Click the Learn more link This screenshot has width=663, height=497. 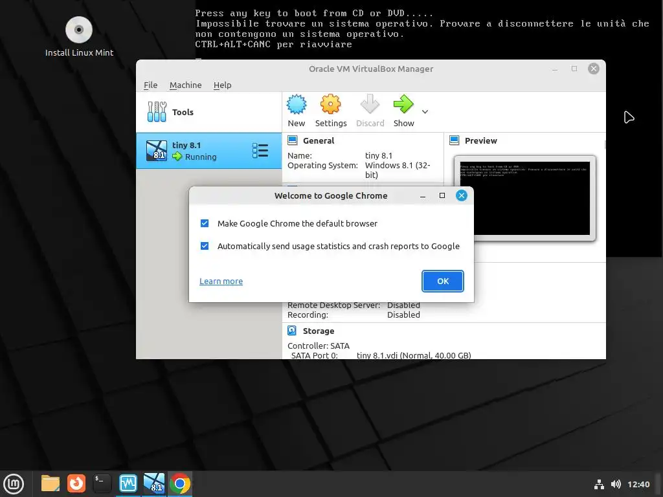221,281
